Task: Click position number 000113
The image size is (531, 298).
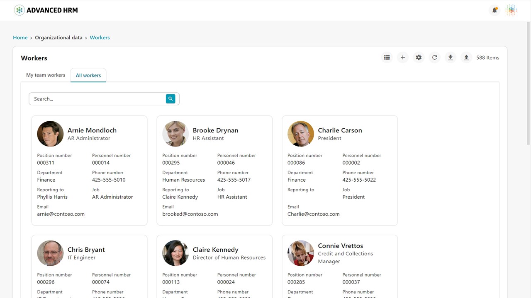Action: pos(171,282)
